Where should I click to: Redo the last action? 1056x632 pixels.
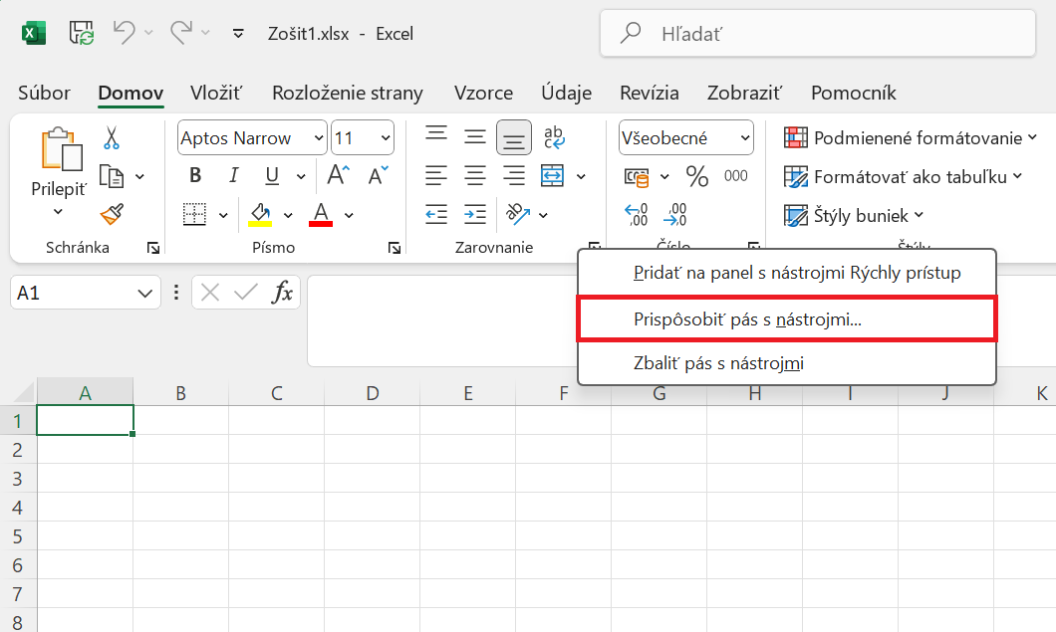pos(180,32)
